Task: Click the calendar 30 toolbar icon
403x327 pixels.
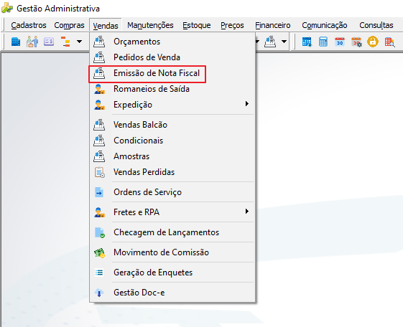Action: click(340, 42)
